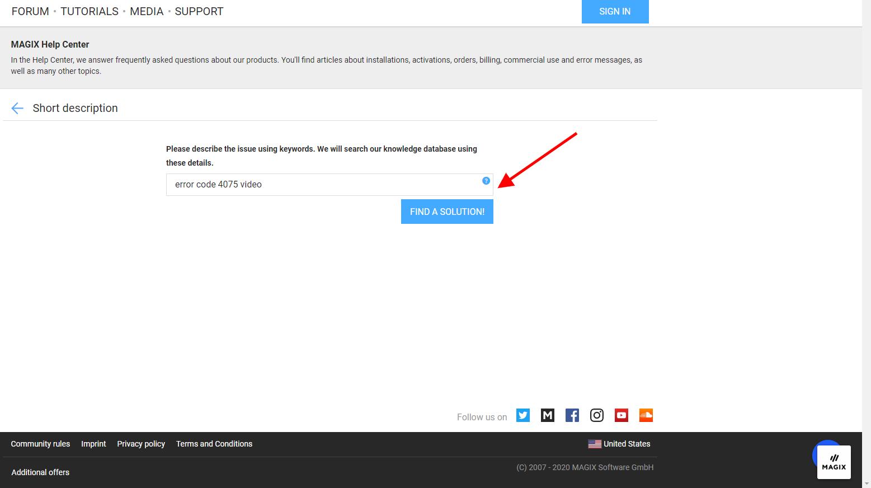The width and height of the screenshot is (871, 488).
Task: Open Terms and Conditions link
Action: 214,444
